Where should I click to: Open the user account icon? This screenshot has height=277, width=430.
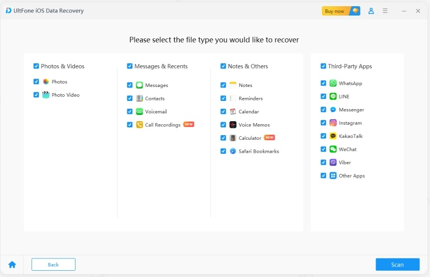pos(371,11)
